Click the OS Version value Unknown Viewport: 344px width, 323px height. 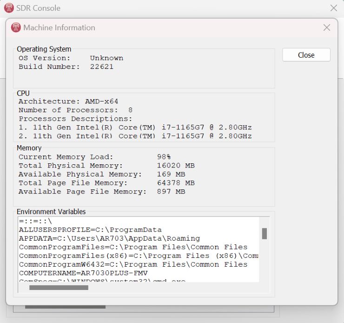pos(106,58)
